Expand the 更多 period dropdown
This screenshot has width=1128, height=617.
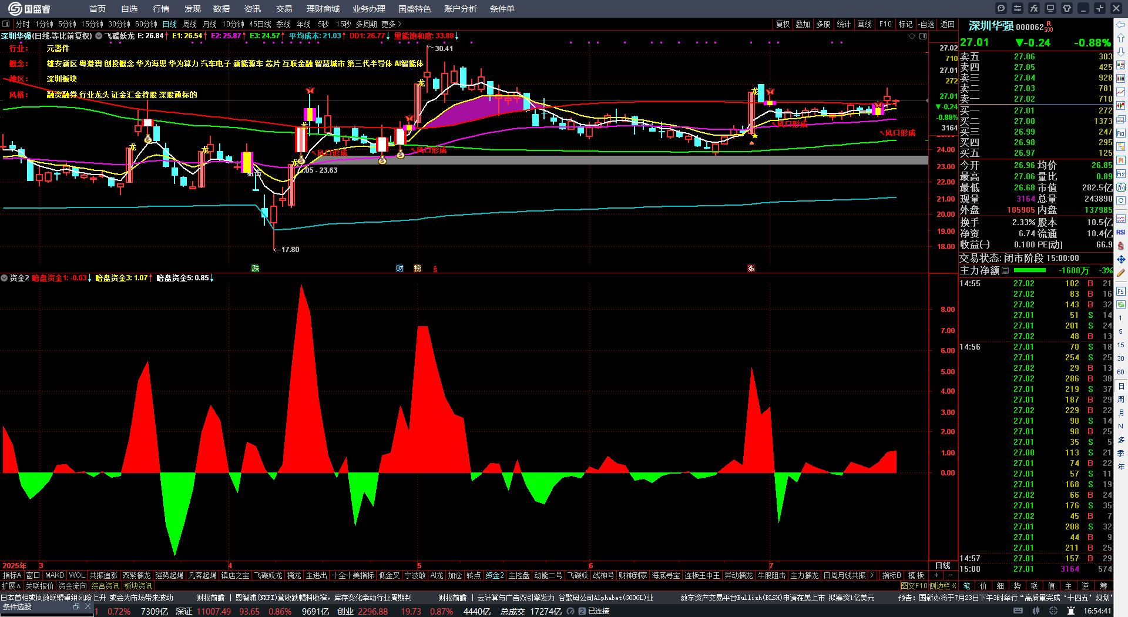[x=391, y=24]
